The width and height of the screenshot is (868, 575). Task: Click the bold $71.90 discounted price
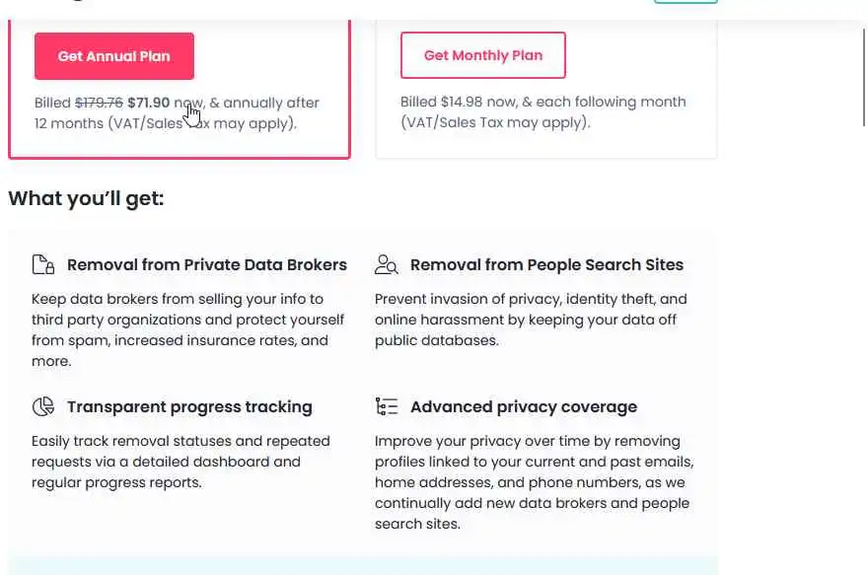[148, 103]
